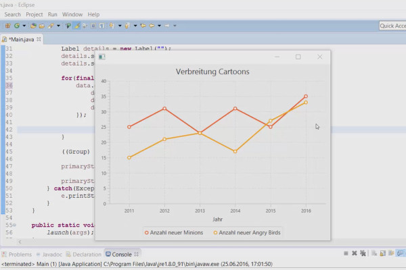
Task: Switch to the Declaration view tab
Action: (x=84, y=254)
